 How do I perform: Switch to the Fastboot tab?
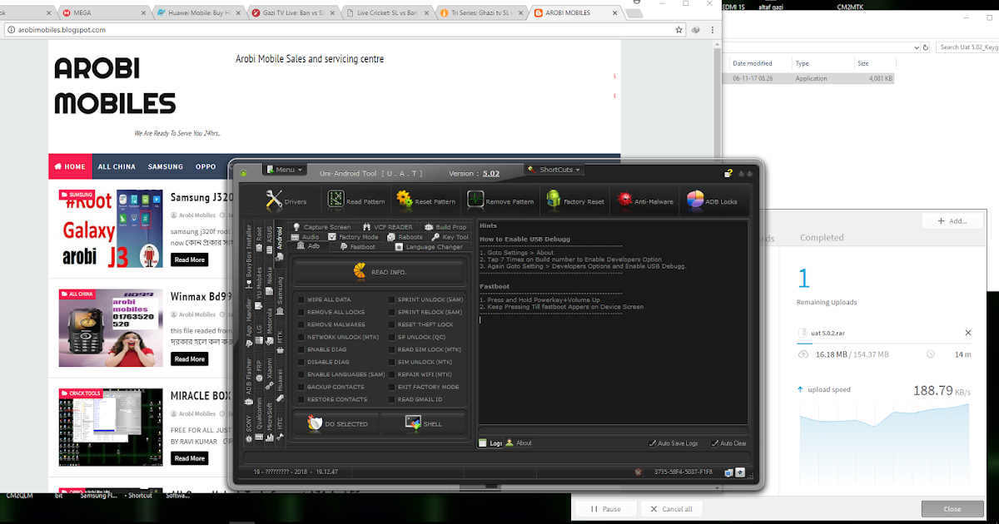coord(358,246)
